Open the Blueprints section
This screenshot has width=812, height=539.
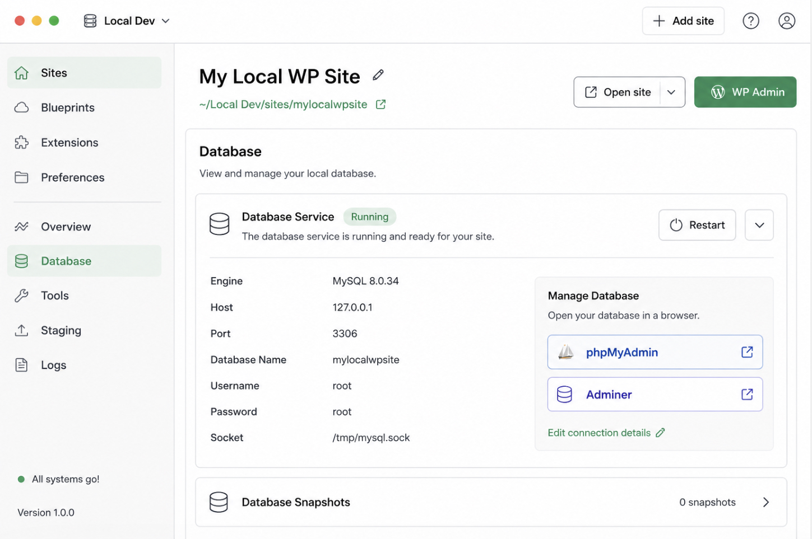click(84, 107)
